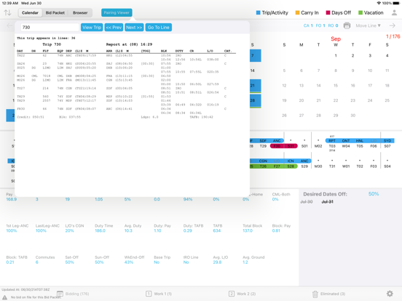
Task: Go to next line arrow
Action: (393, 25)
